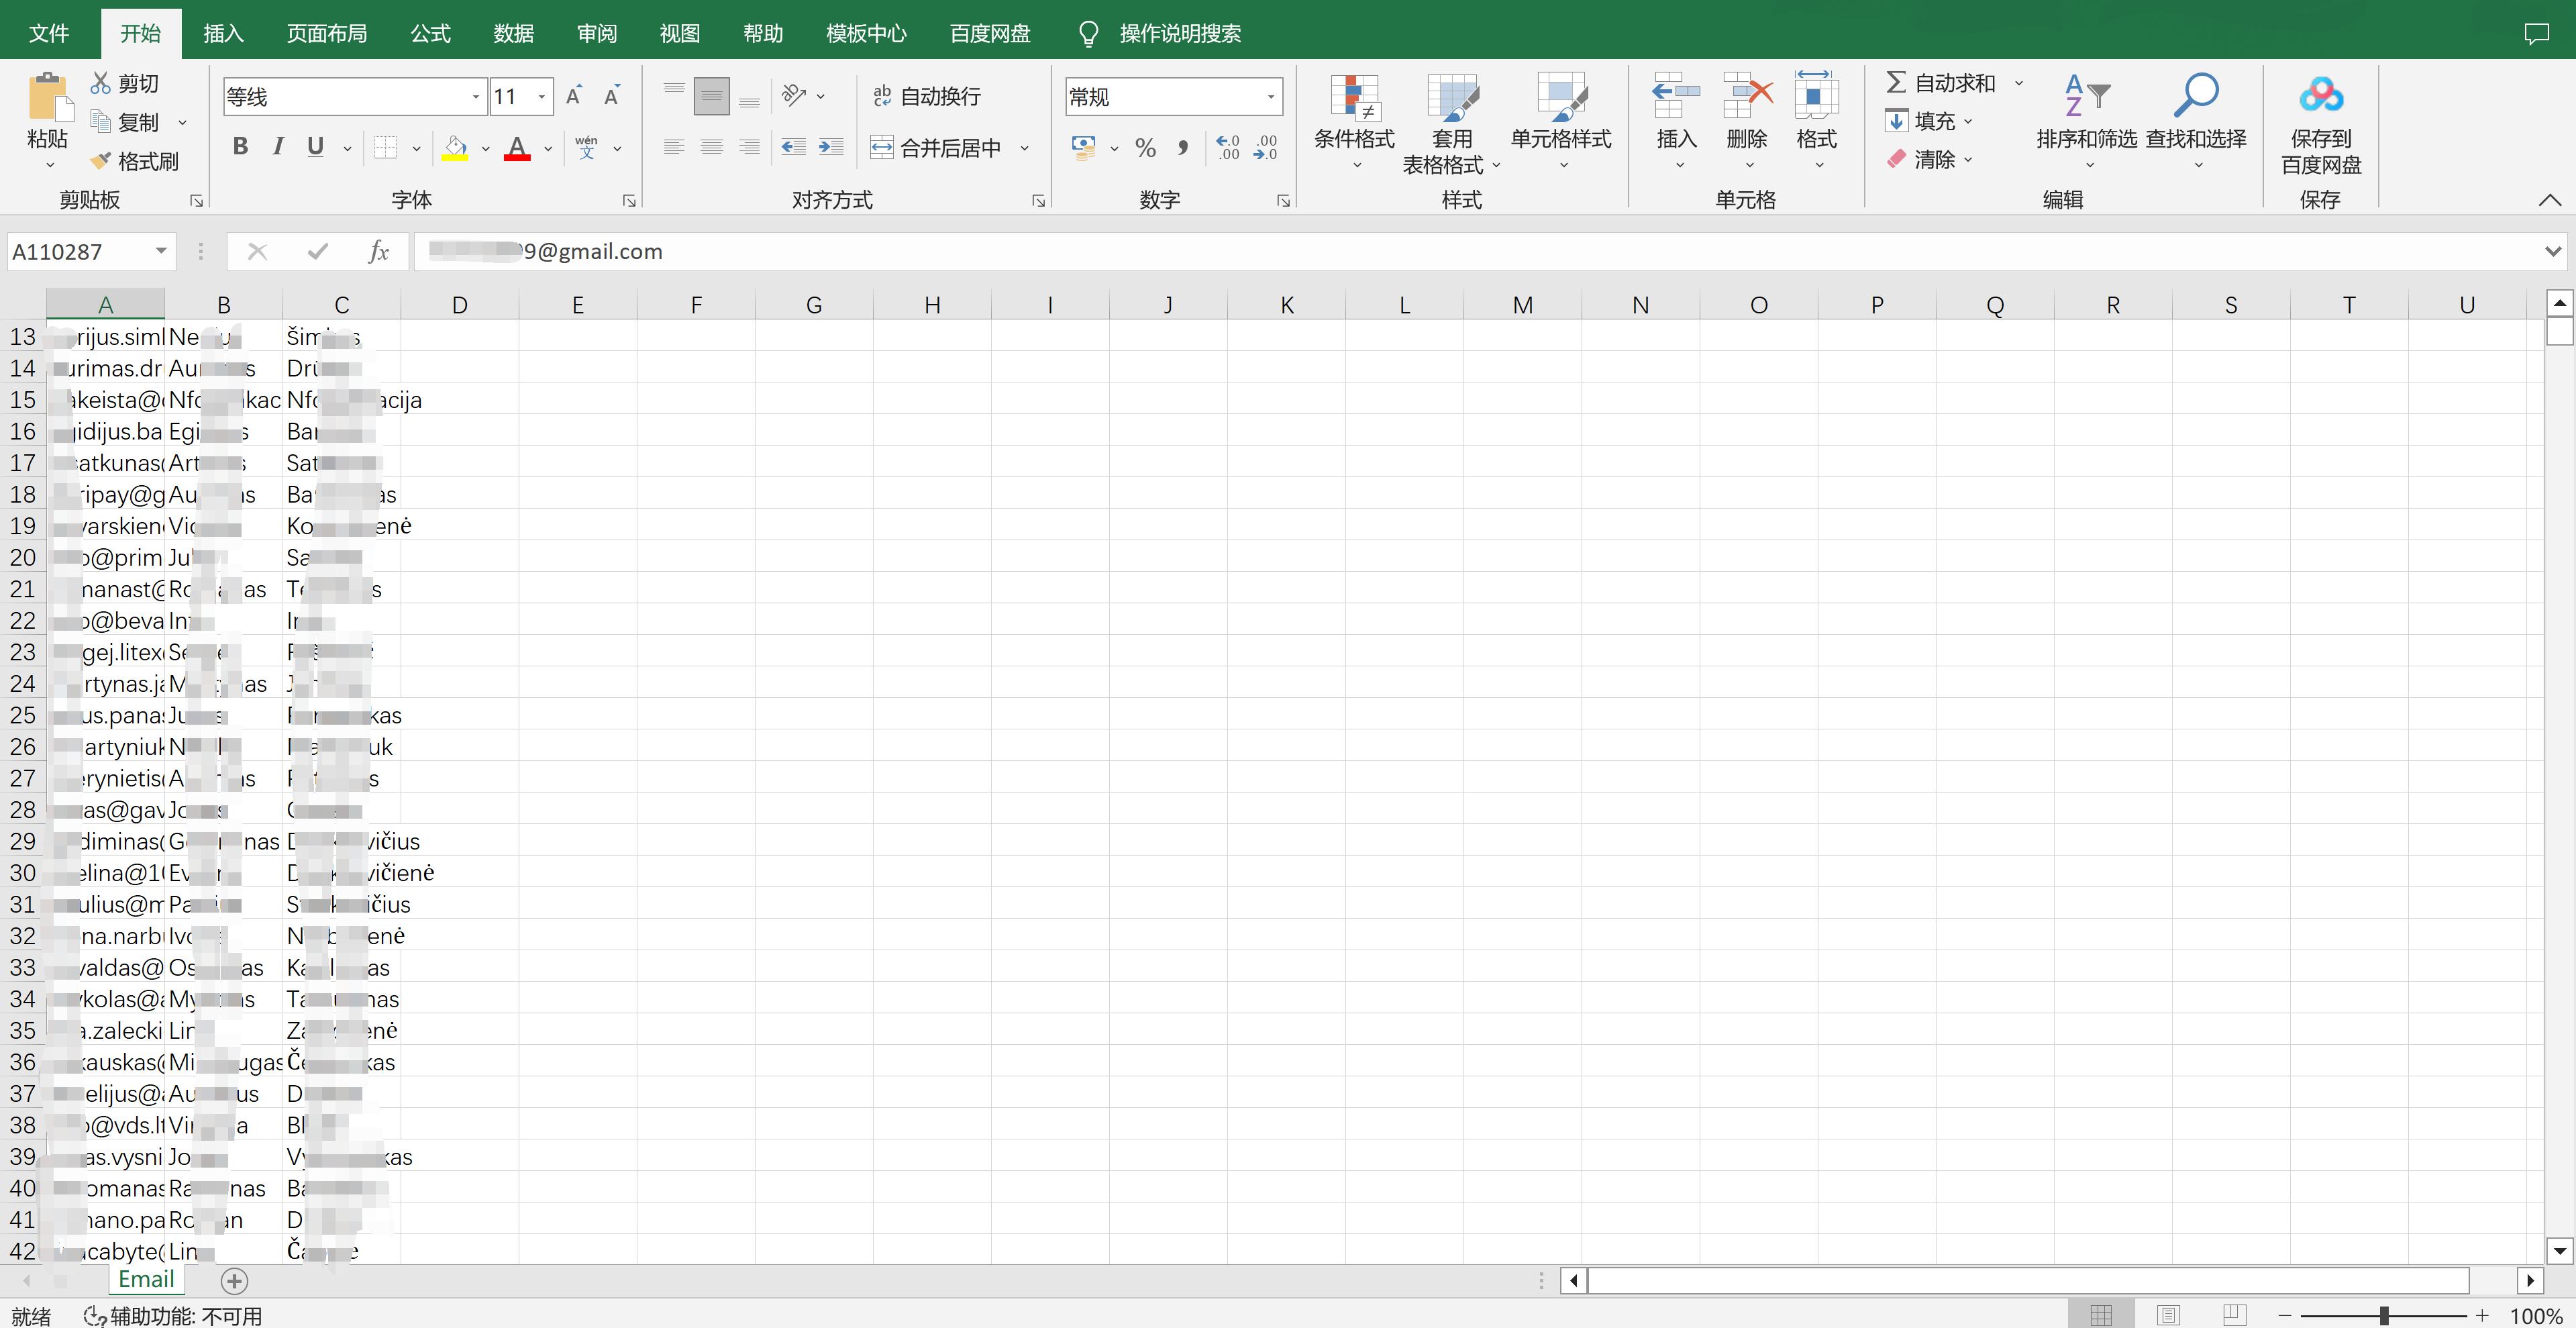
Task: Decrease decimal places
Action: [1266, 148]
